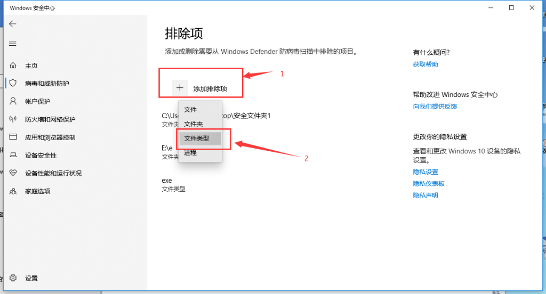546x294 pixels.
Task: Select 设备安全性 in sidebar
Action: pyautogui.click(x=41, y=156)
